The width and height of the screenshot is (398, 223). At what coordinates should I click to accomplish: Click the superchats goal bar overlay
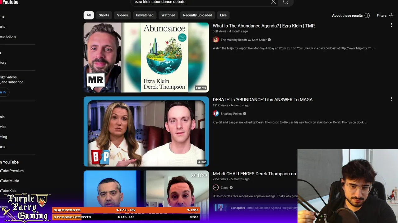click(x=126, y=210)
